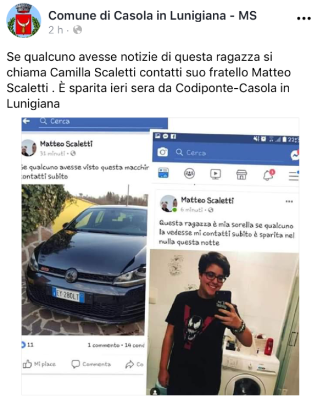The height and width of the screenshot is (399, 323).
Task: Open the three-dots post options menu
Action: click(x=304, y=18)
